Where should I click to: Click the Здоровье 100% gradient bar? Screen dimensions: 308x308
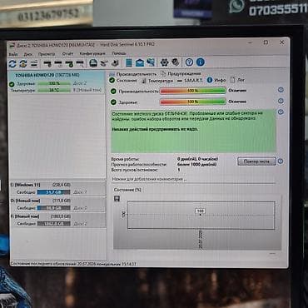tap(193, 102)
